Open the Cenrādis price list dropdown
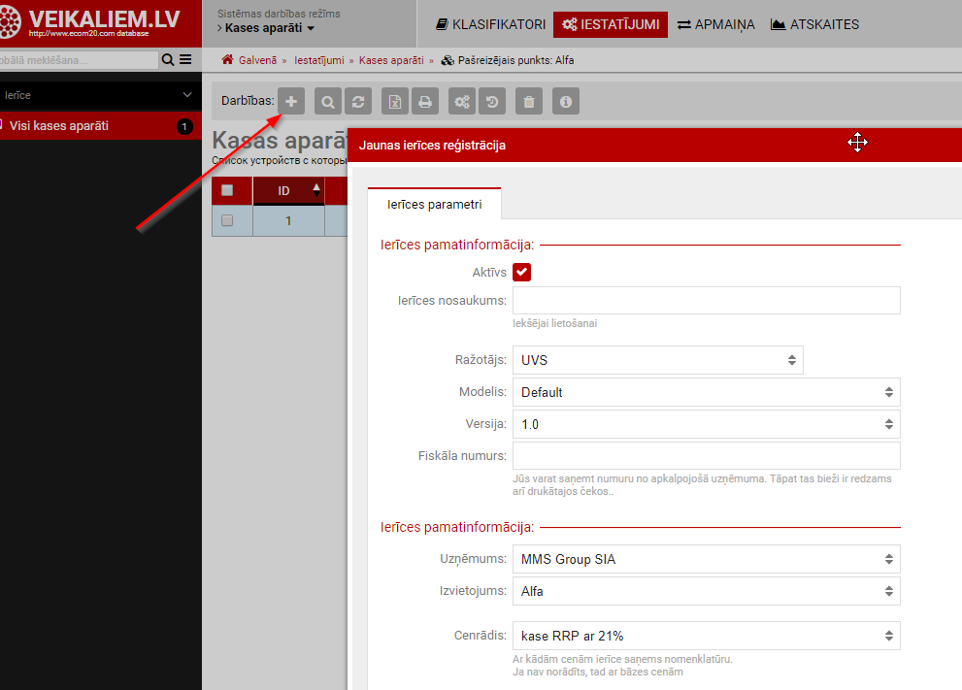This screenshot has width=962, height=690. [706, 636]
